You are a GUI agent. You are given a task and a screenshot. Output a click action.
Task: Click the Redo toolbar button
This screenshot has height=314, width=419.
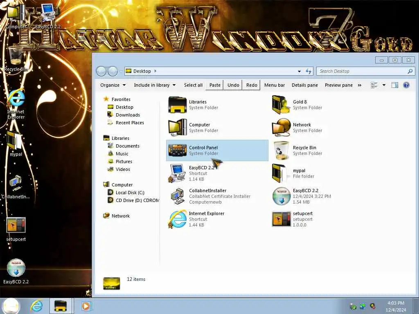(x=252, y=85)
